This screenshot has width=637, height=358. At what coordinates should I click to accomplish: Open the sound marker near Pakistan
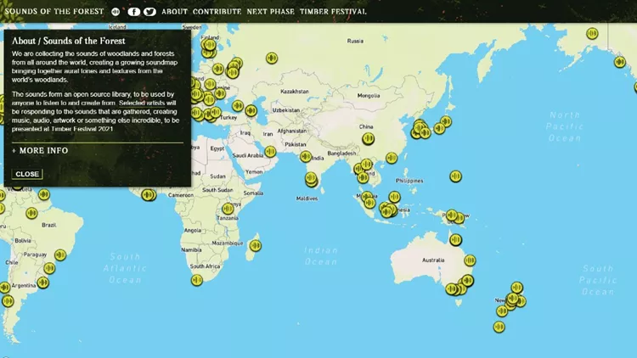pos(306,156)
